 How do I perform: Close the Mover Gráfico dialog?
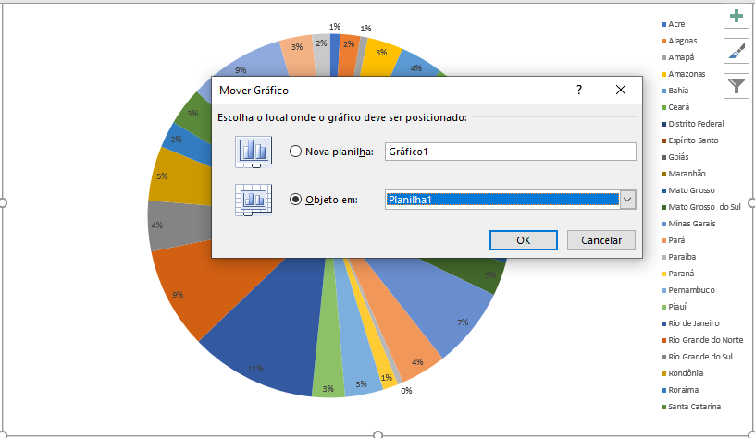click(620, 90)
